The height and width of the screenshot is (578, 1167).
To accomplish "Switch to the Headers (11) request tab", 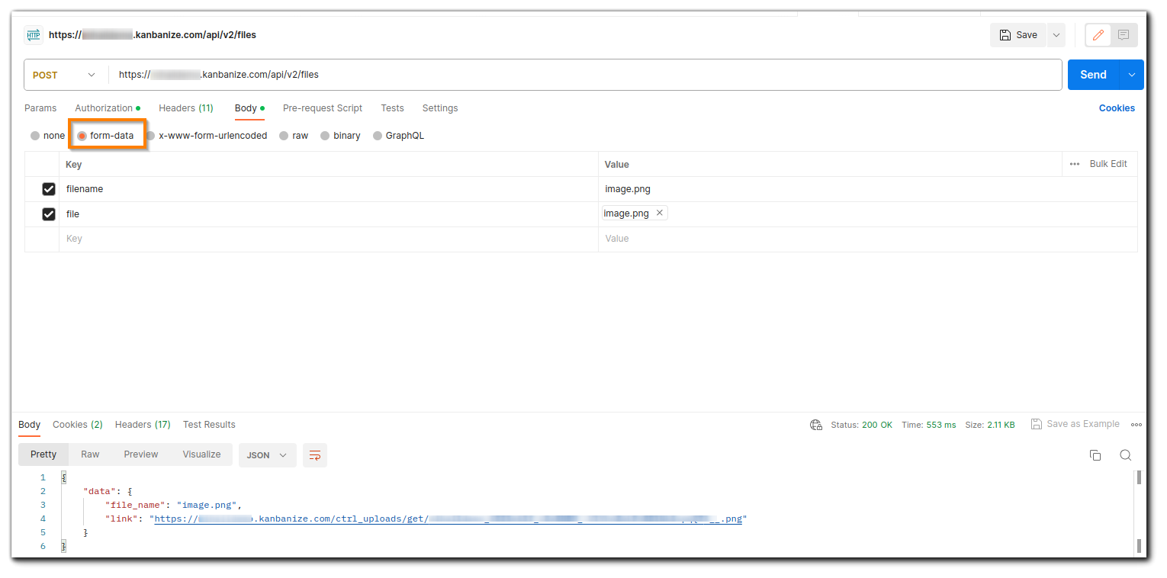I will [186, 108].
